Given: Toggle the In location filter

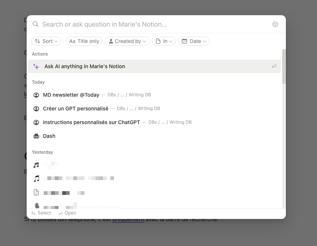Looking at the screenshot, I should coord(164,41).
